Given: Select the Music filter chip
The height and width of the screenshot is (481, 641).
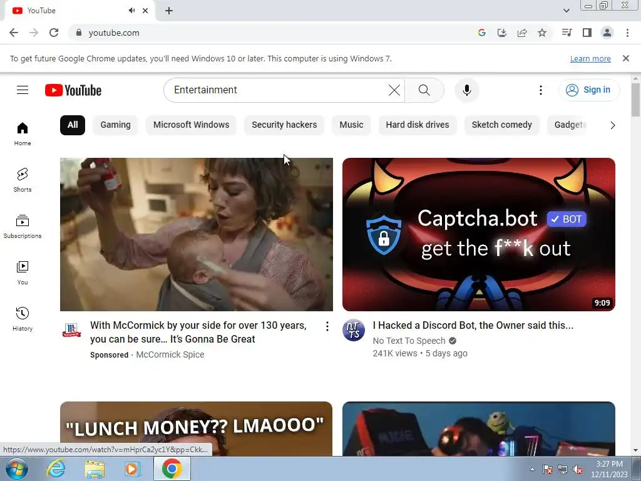Looking at the screenshot, I should pyautogui.click(x=351, y=125).
